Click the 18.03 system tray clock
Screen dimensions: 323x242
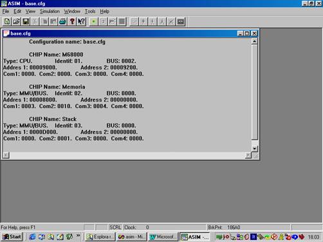tap(313, 237)
